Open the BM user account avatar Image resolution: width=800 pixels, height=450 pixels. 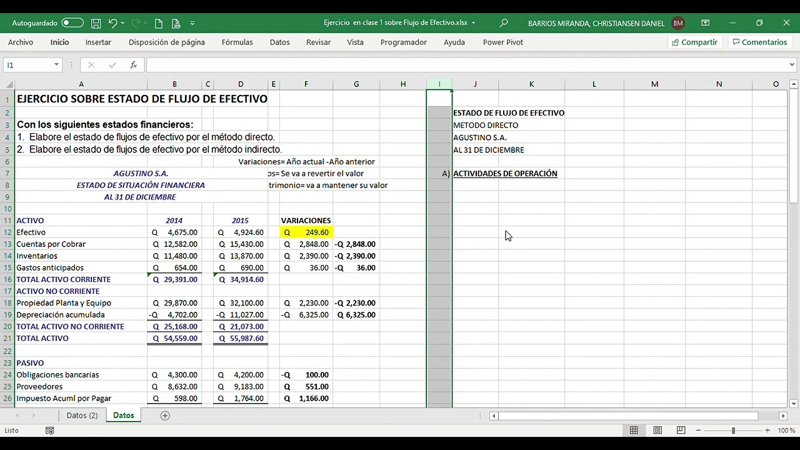coord(678,23)
